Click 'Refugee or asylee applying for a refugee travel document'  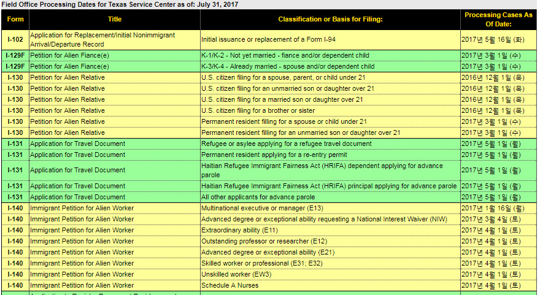coord(287,144)
